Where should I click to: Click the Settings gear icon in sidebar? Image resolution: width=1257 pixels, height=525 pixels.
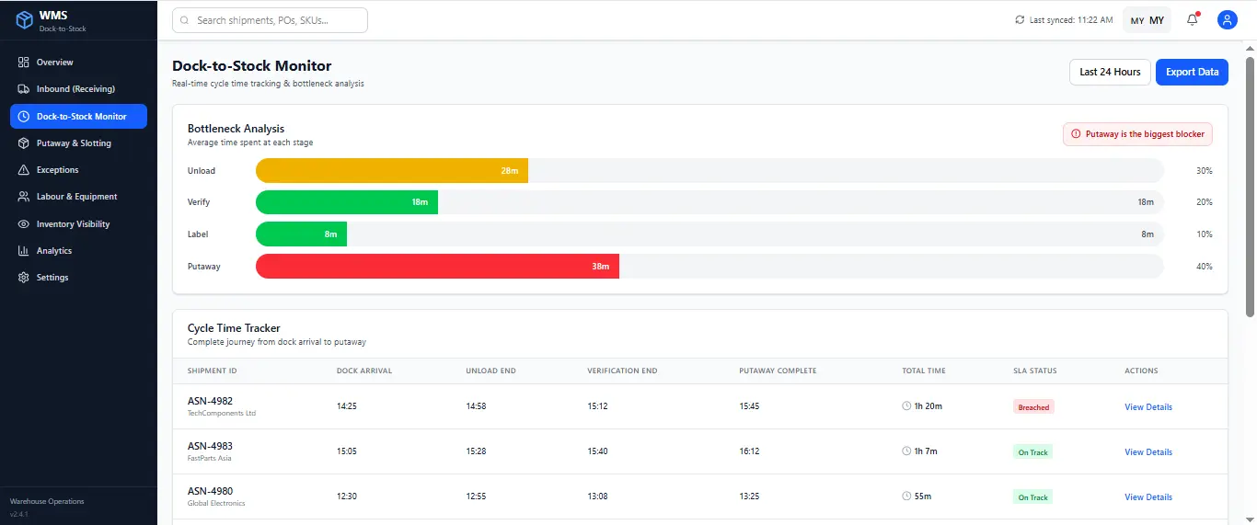(x=24, y=278)
